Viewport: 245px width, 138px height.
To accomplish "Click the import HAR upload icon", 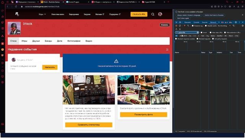I will (x=176, y=29).
